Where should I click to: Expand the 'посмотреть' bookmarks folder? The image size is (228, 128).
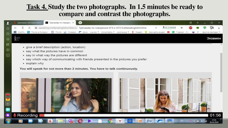tap(108, 32)
